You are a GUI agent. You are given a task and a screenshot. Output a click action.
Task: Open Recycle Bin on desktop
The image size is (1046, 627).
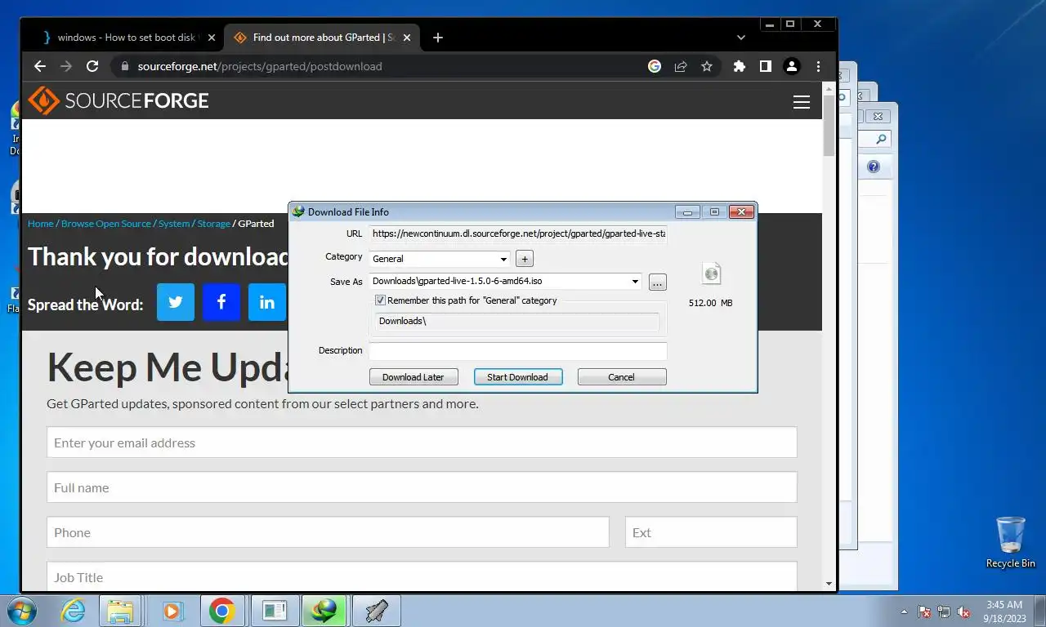tap(1011, 542)
